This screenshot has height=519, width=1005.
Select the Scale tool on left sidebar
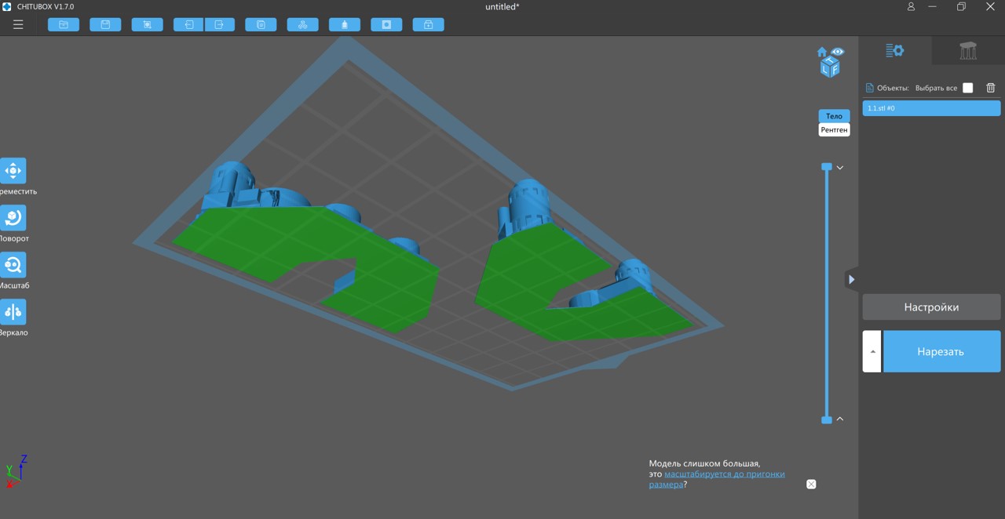13,265
